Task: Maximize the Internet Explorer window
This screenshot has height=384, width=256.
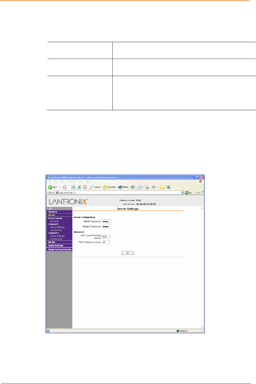Action: (x=198, y=177)
